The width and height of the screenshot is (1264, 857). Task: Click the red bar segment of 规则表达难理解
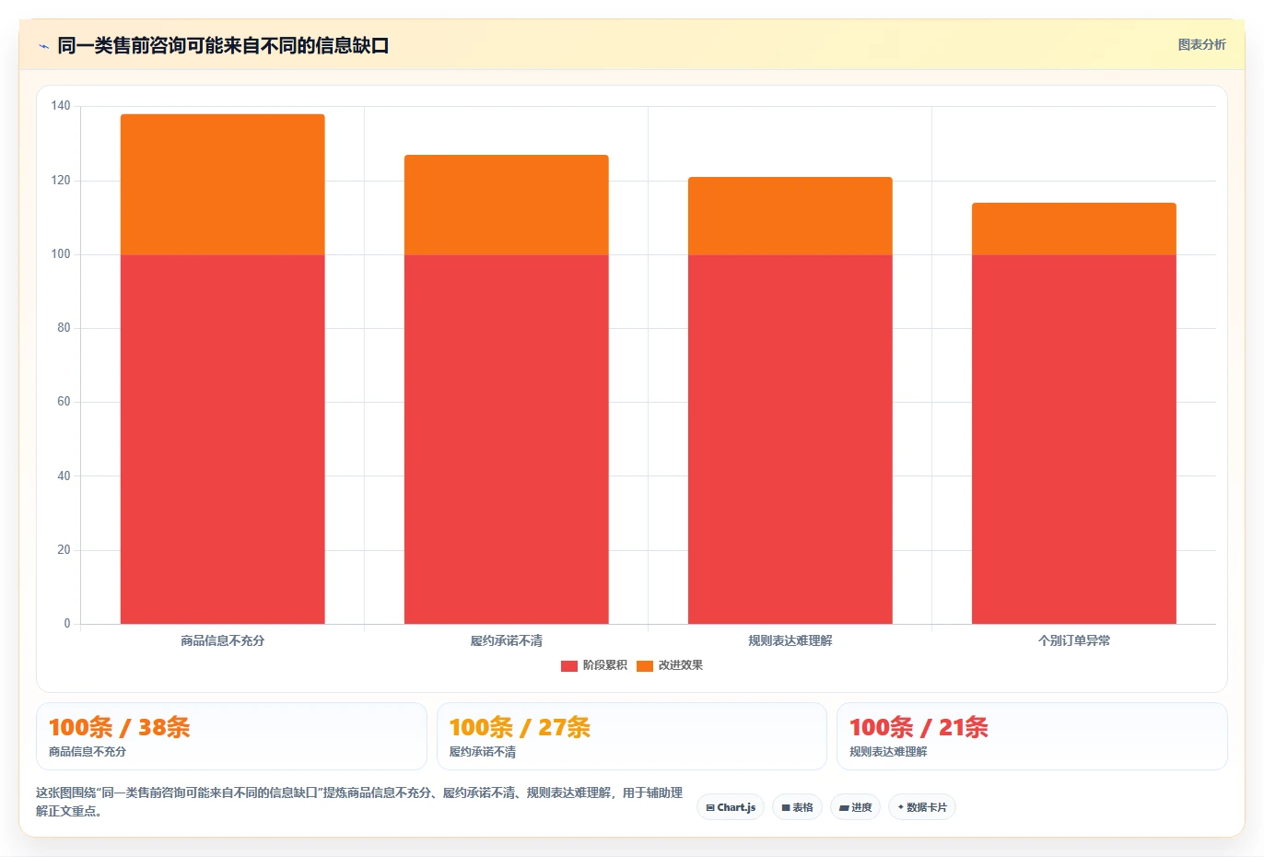click(x=790, y=439)
